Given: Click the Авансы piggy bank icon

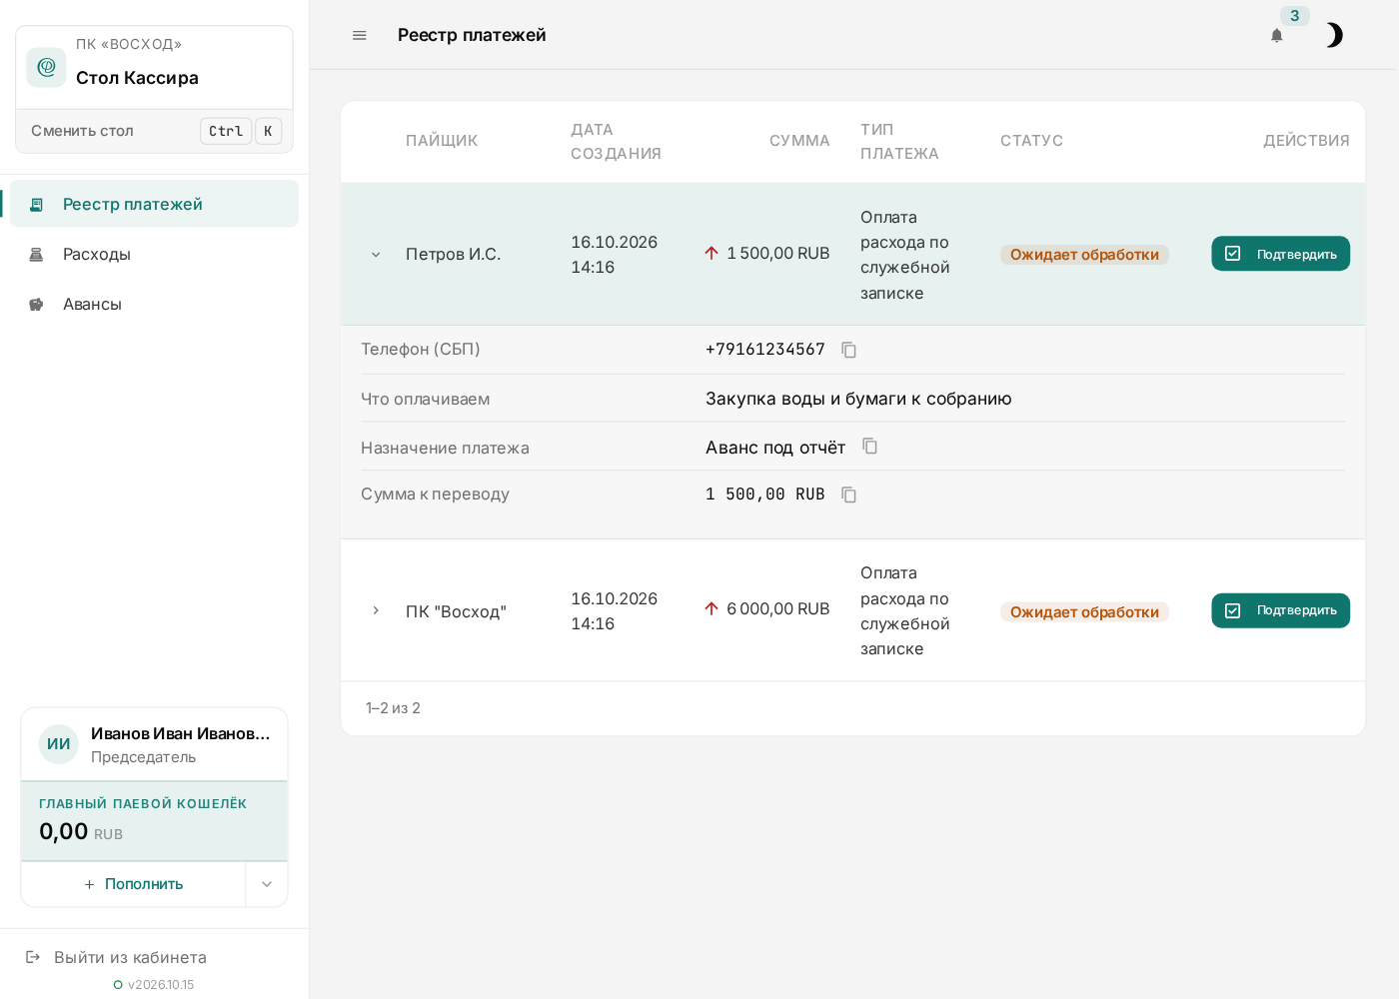Looking at the screenshot, I should (x=36, y=304).
